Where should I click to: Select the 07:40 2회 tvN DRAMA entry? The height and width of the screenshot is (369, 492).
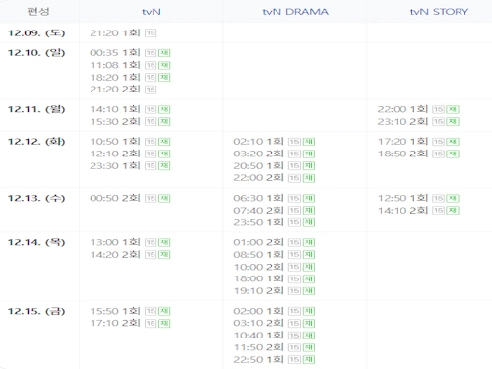pos(259,210)
